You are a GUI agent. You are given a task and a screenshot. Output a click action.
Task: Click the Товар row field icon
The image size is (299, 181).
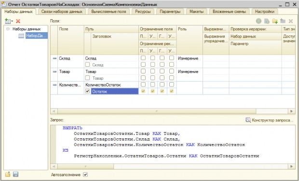(54, 72)
